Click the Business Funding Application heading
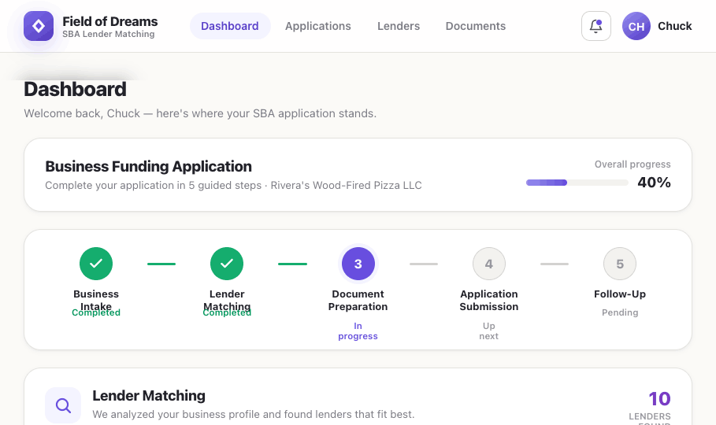Screen dimensions: 716x425 (148, 167)
